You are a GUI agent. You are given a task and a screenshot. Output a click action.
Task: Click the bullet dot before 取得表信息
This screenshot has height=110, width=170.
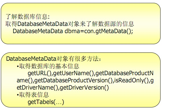click(x=18, y=95)
